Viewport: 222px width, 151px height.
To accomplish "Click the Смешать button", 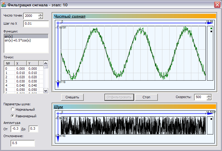I will [72, 97].
